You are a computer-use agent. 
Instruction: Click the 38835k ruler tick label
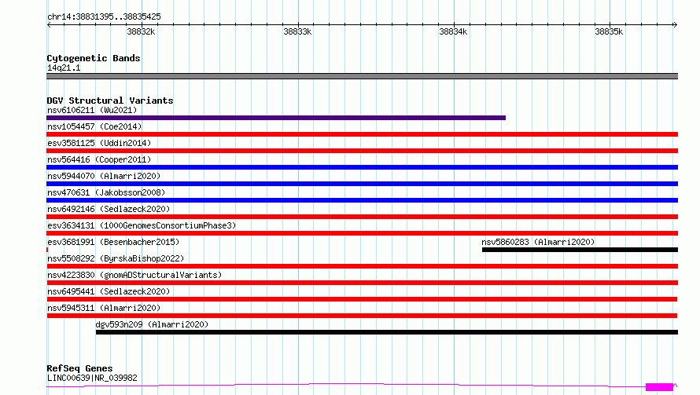click(609, 31)
